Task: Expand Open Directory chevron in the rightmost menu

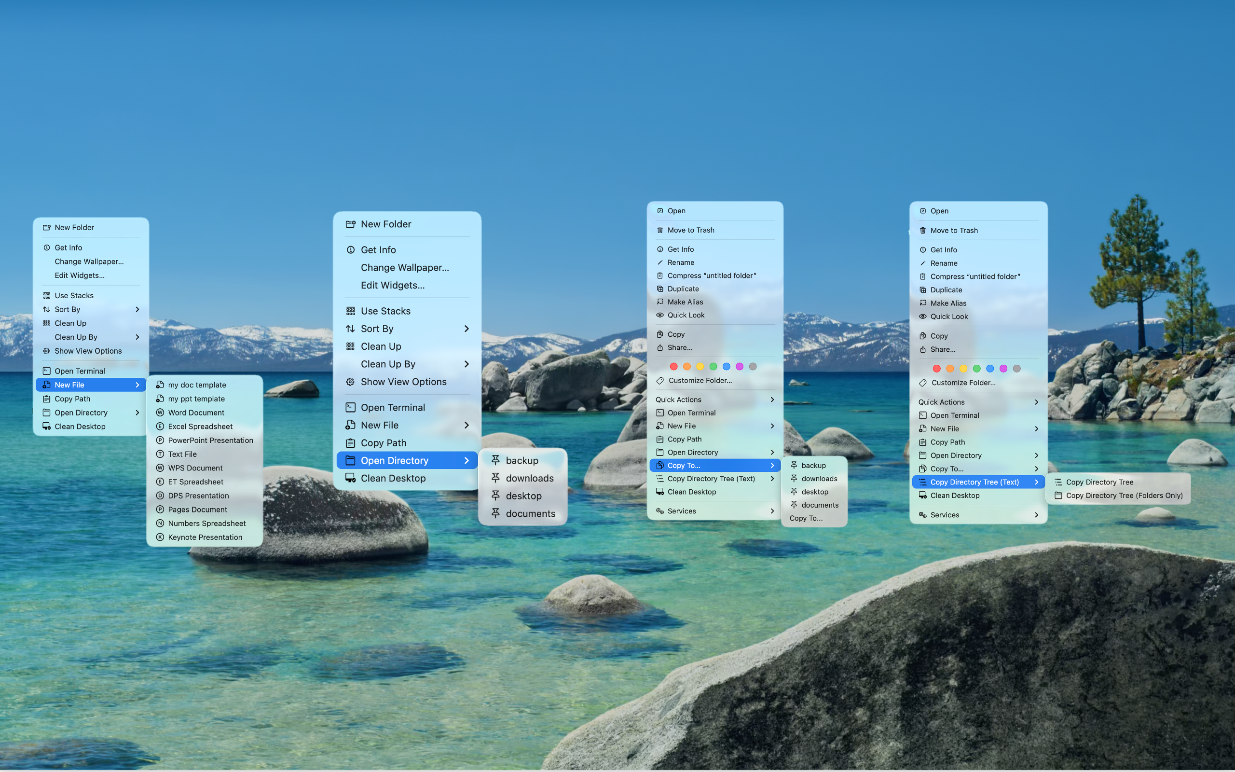Action: point(1036,455)
